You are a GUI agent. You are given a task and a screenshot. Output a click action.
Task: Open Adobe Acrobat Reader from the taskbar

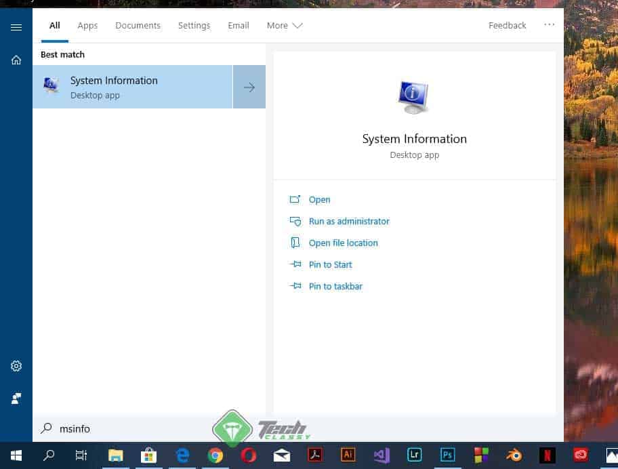[314, 455]
